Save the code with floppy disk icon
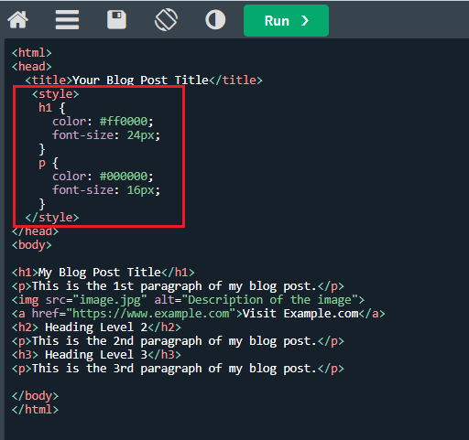The image size is (469, 440). click(116, 20)
